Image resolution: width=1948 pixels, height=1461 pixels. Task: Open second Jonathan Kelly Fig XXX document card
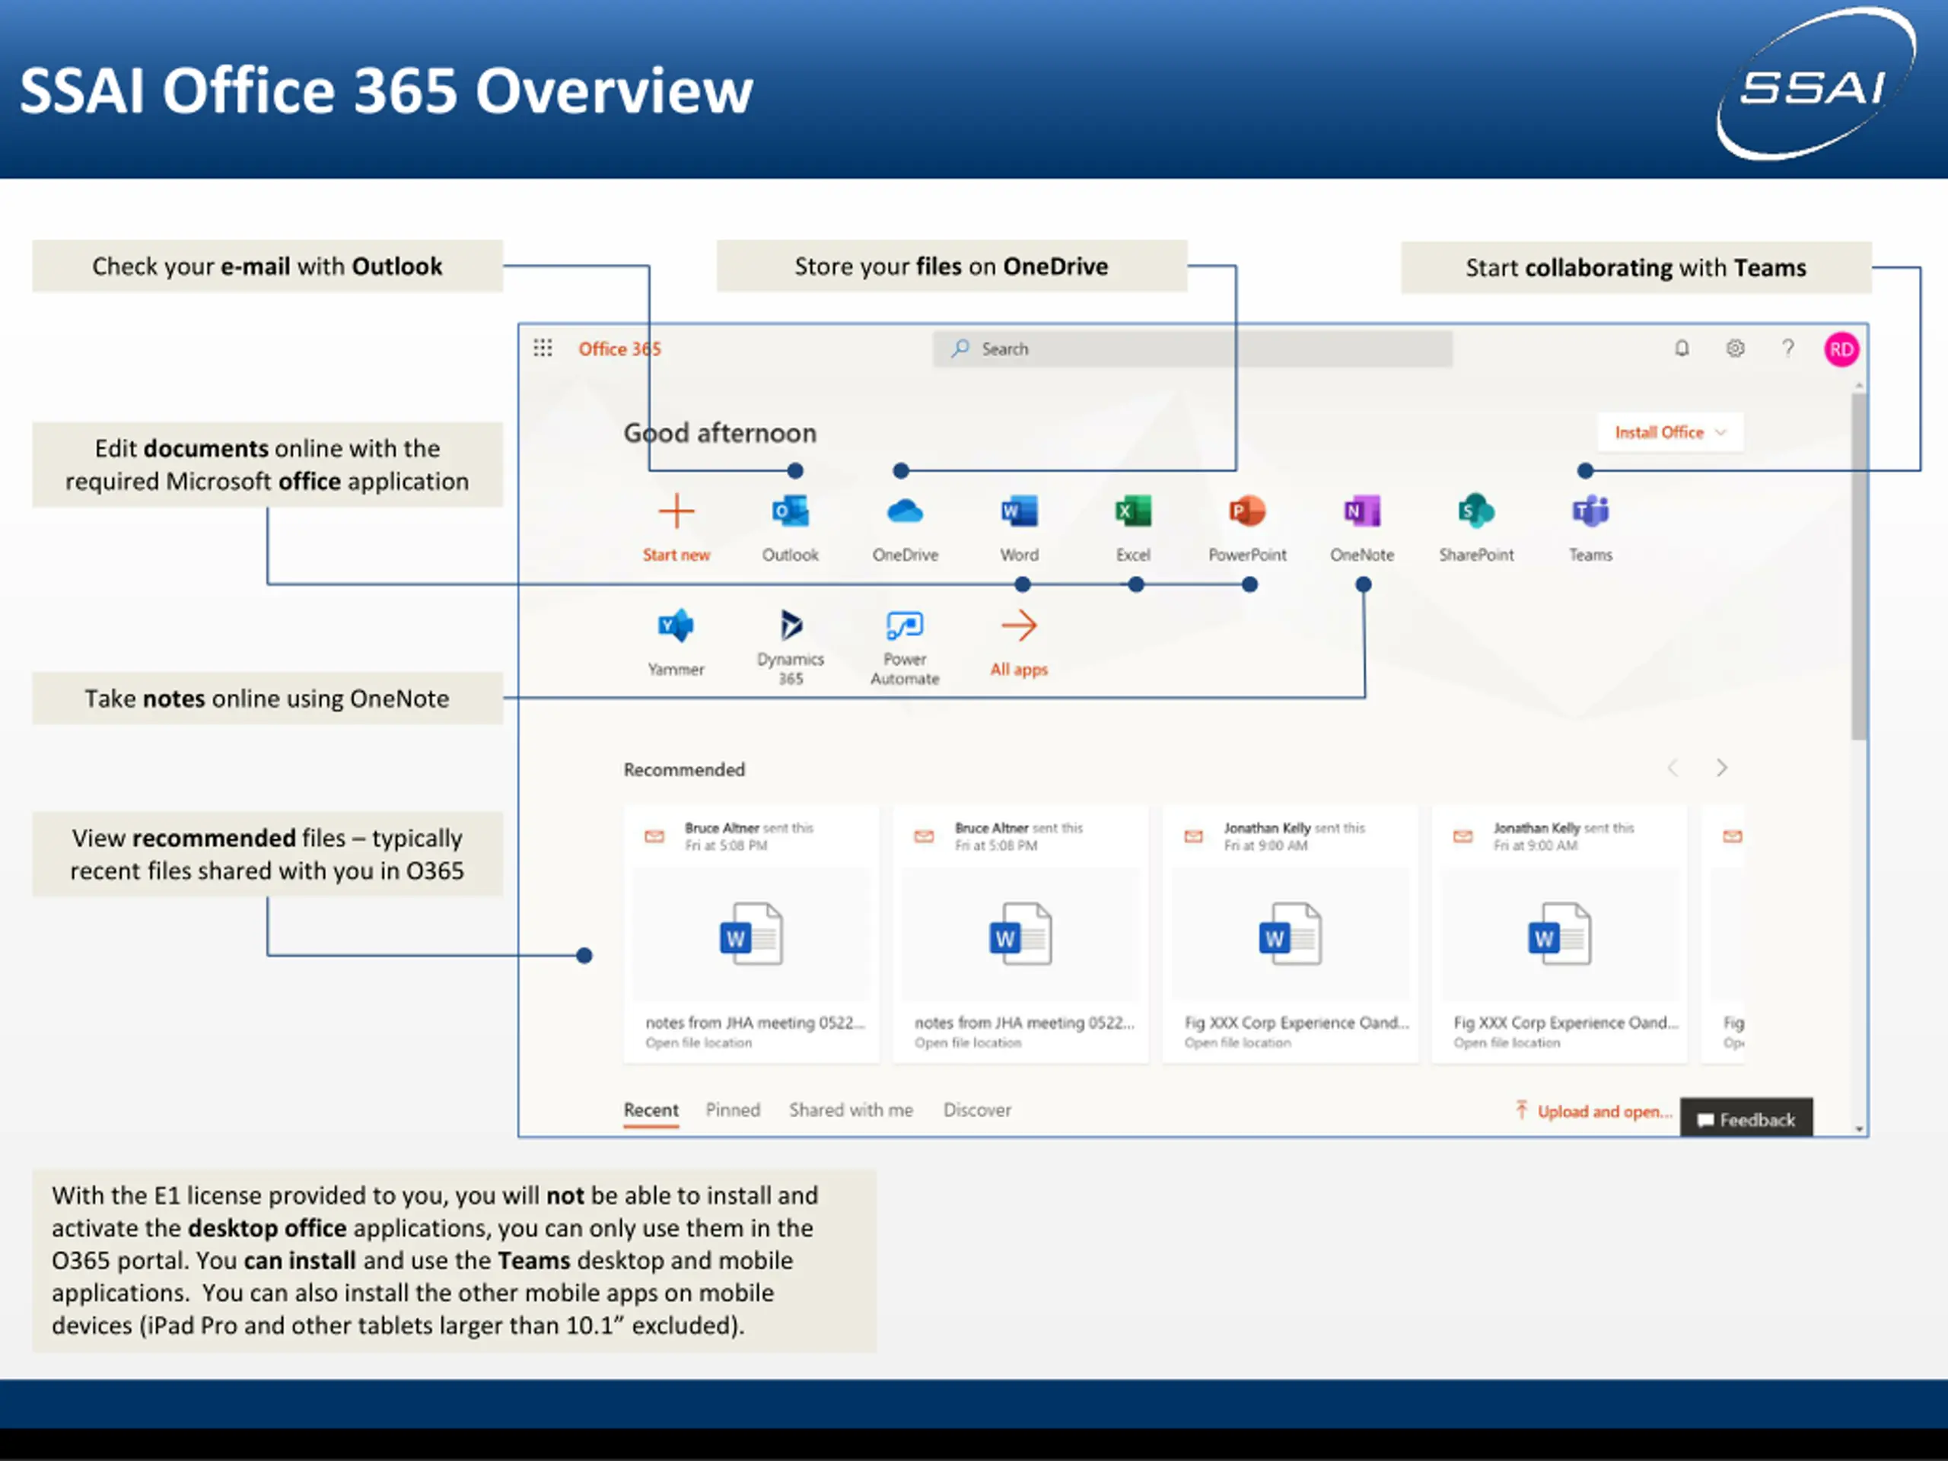1560,934
